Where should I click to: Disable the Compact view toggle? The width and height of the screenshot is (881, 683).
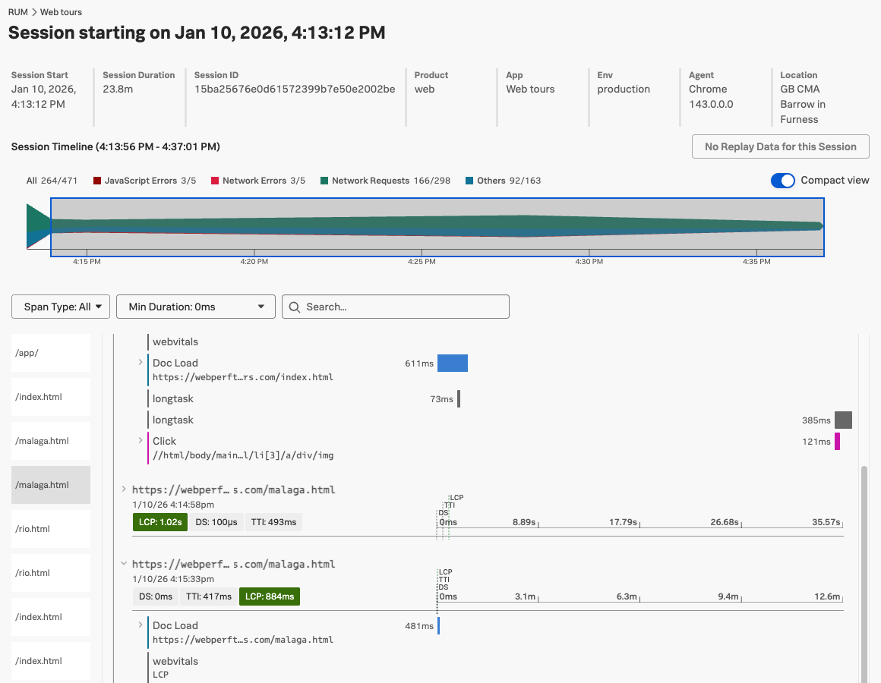[x=783, y=181]
